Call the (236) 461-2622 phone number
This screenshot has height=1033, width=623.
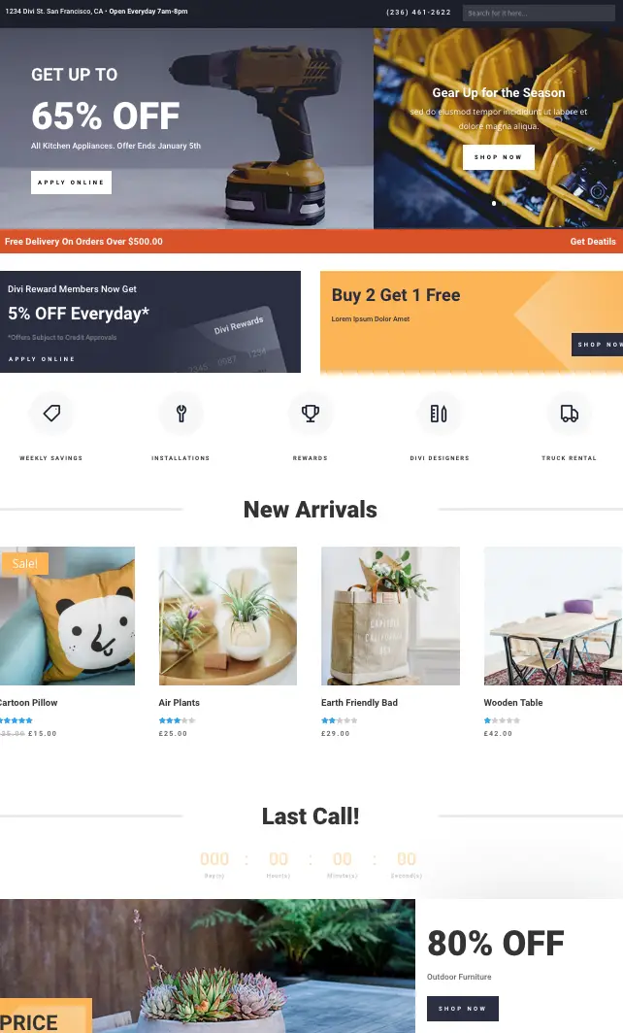pyautogui.click(x=418, y=13)
